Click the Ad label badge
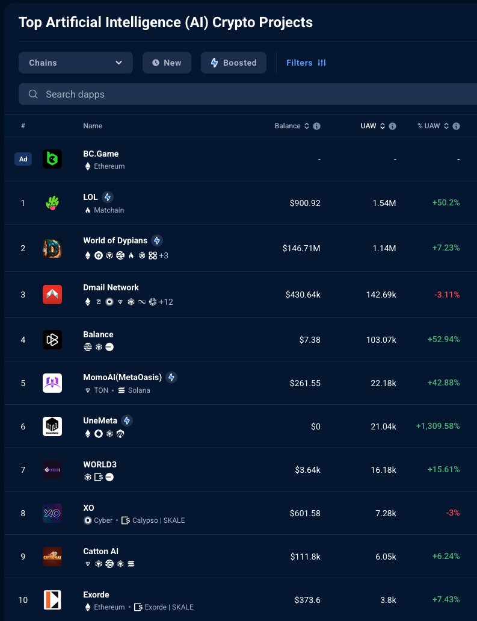The image size is (477, 621). tap(23, 159)
